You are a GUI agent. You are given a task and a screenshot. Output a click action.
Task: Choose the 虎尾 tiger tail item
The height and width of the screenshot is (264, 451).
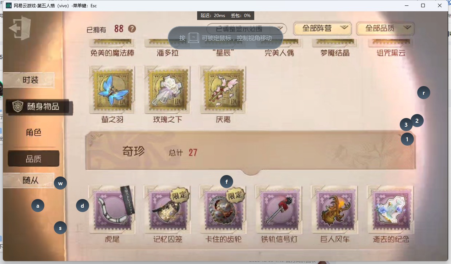[112, 210]
